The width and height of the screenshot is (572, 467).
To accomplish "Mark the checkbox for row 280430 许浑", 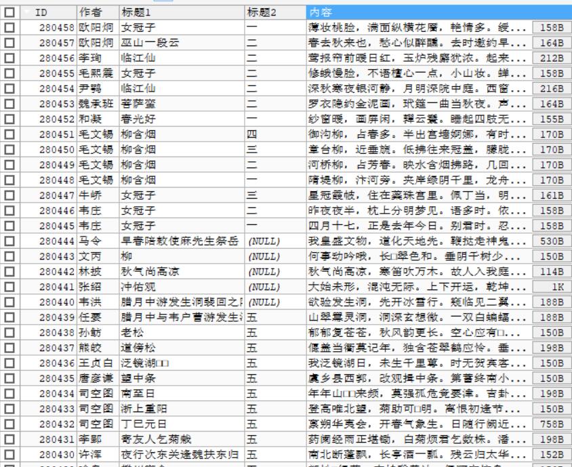I will 9,455.
